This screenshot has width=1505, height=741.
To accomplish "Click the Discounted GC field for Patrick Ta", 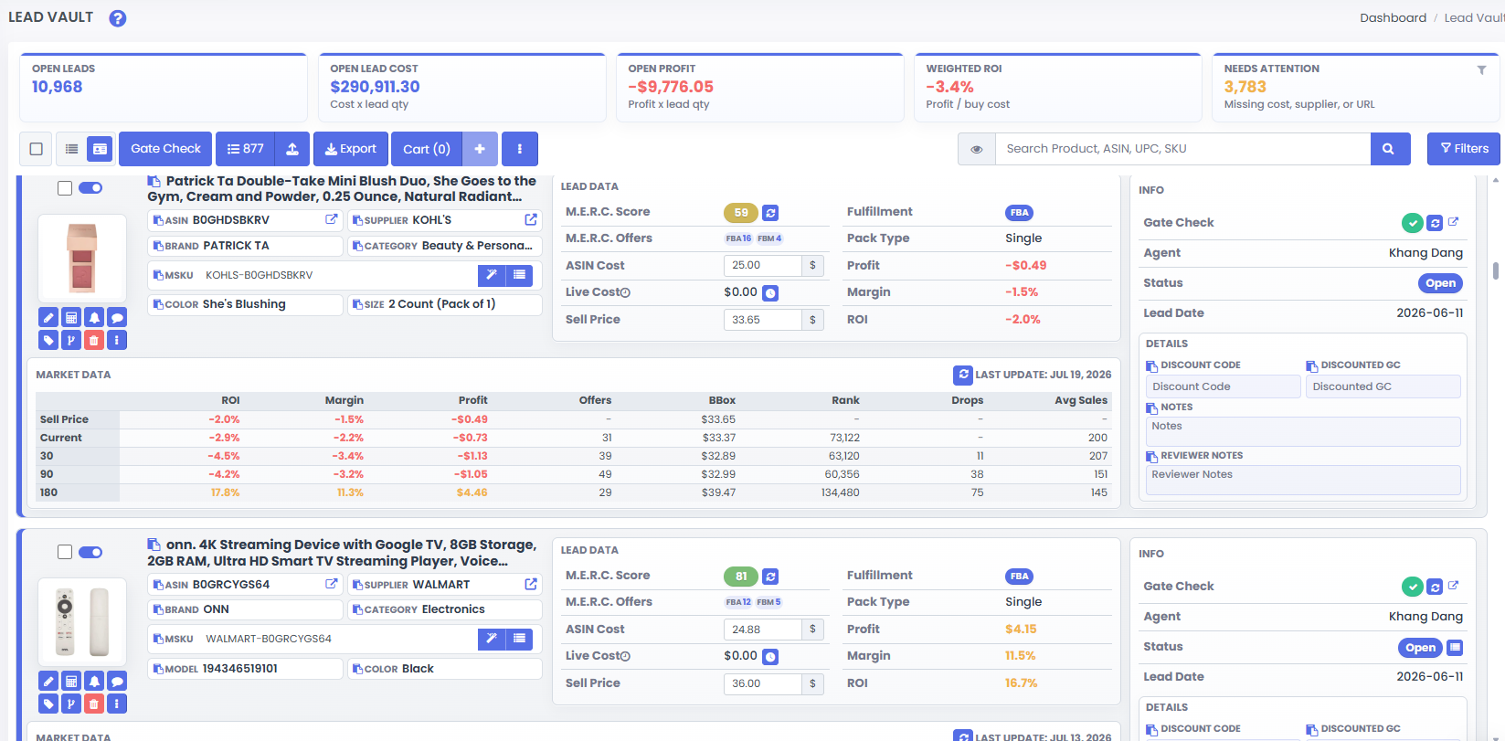I will [1383, 386].
